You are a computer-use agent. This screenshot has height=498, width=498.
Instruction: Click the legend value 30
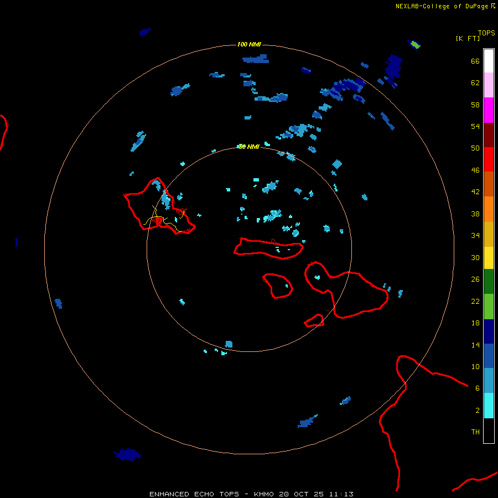pos(475,257)
